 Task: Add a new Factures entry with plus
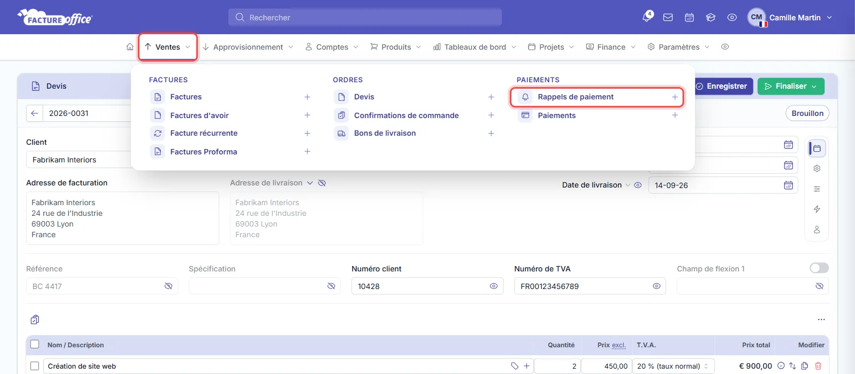(x=307, y=97)
